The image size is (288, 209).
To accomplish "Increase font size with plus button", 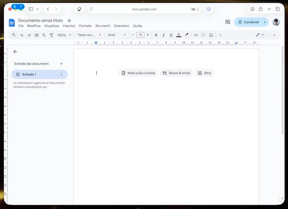I will [147, 35].
